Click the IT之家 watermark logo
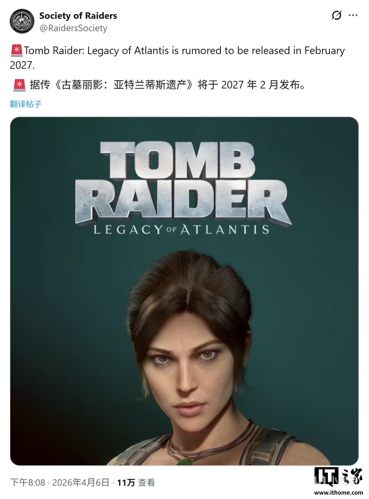The width and height of the screenshot is (369, 499). pos(338,477)
